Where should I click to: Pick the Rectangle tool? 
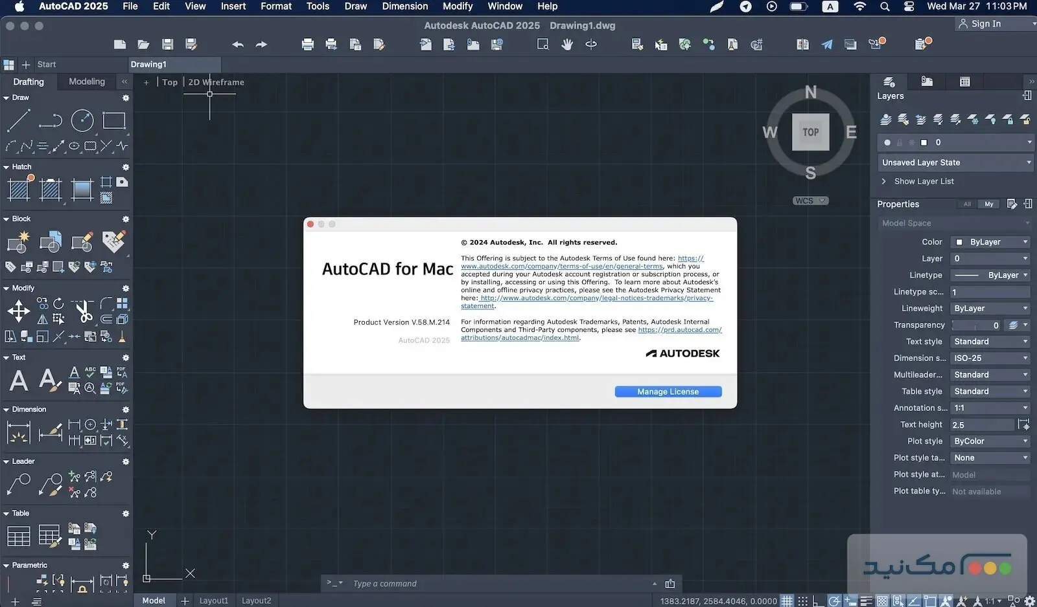pos(114,120)
